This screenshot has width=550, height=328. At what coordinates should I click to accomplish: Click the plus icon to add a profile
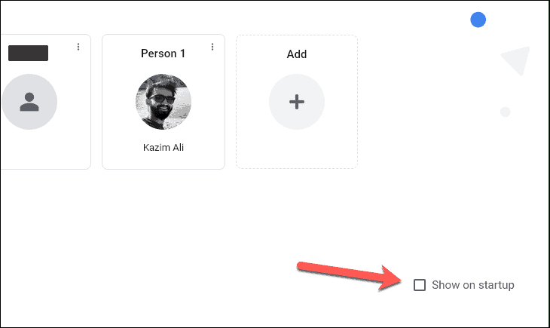[297, 102]
